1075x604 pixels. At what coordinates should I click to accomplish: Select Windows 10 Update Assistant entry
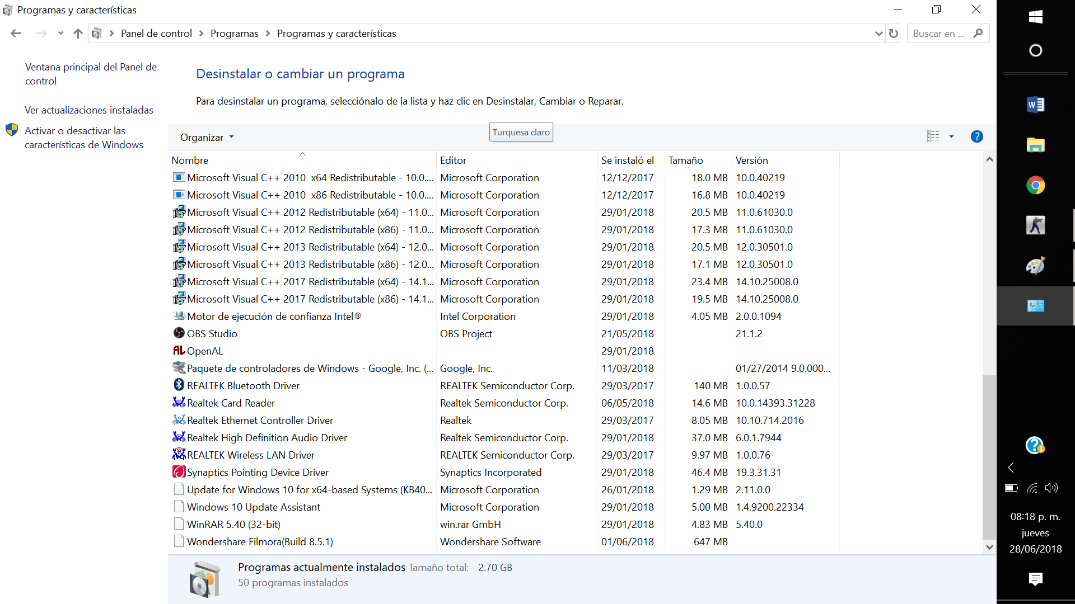(x=254, y=507)
